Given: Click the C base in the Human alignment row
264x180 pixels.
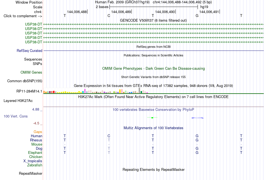Looking at the screenshot, I should click(x=109, y=136).
